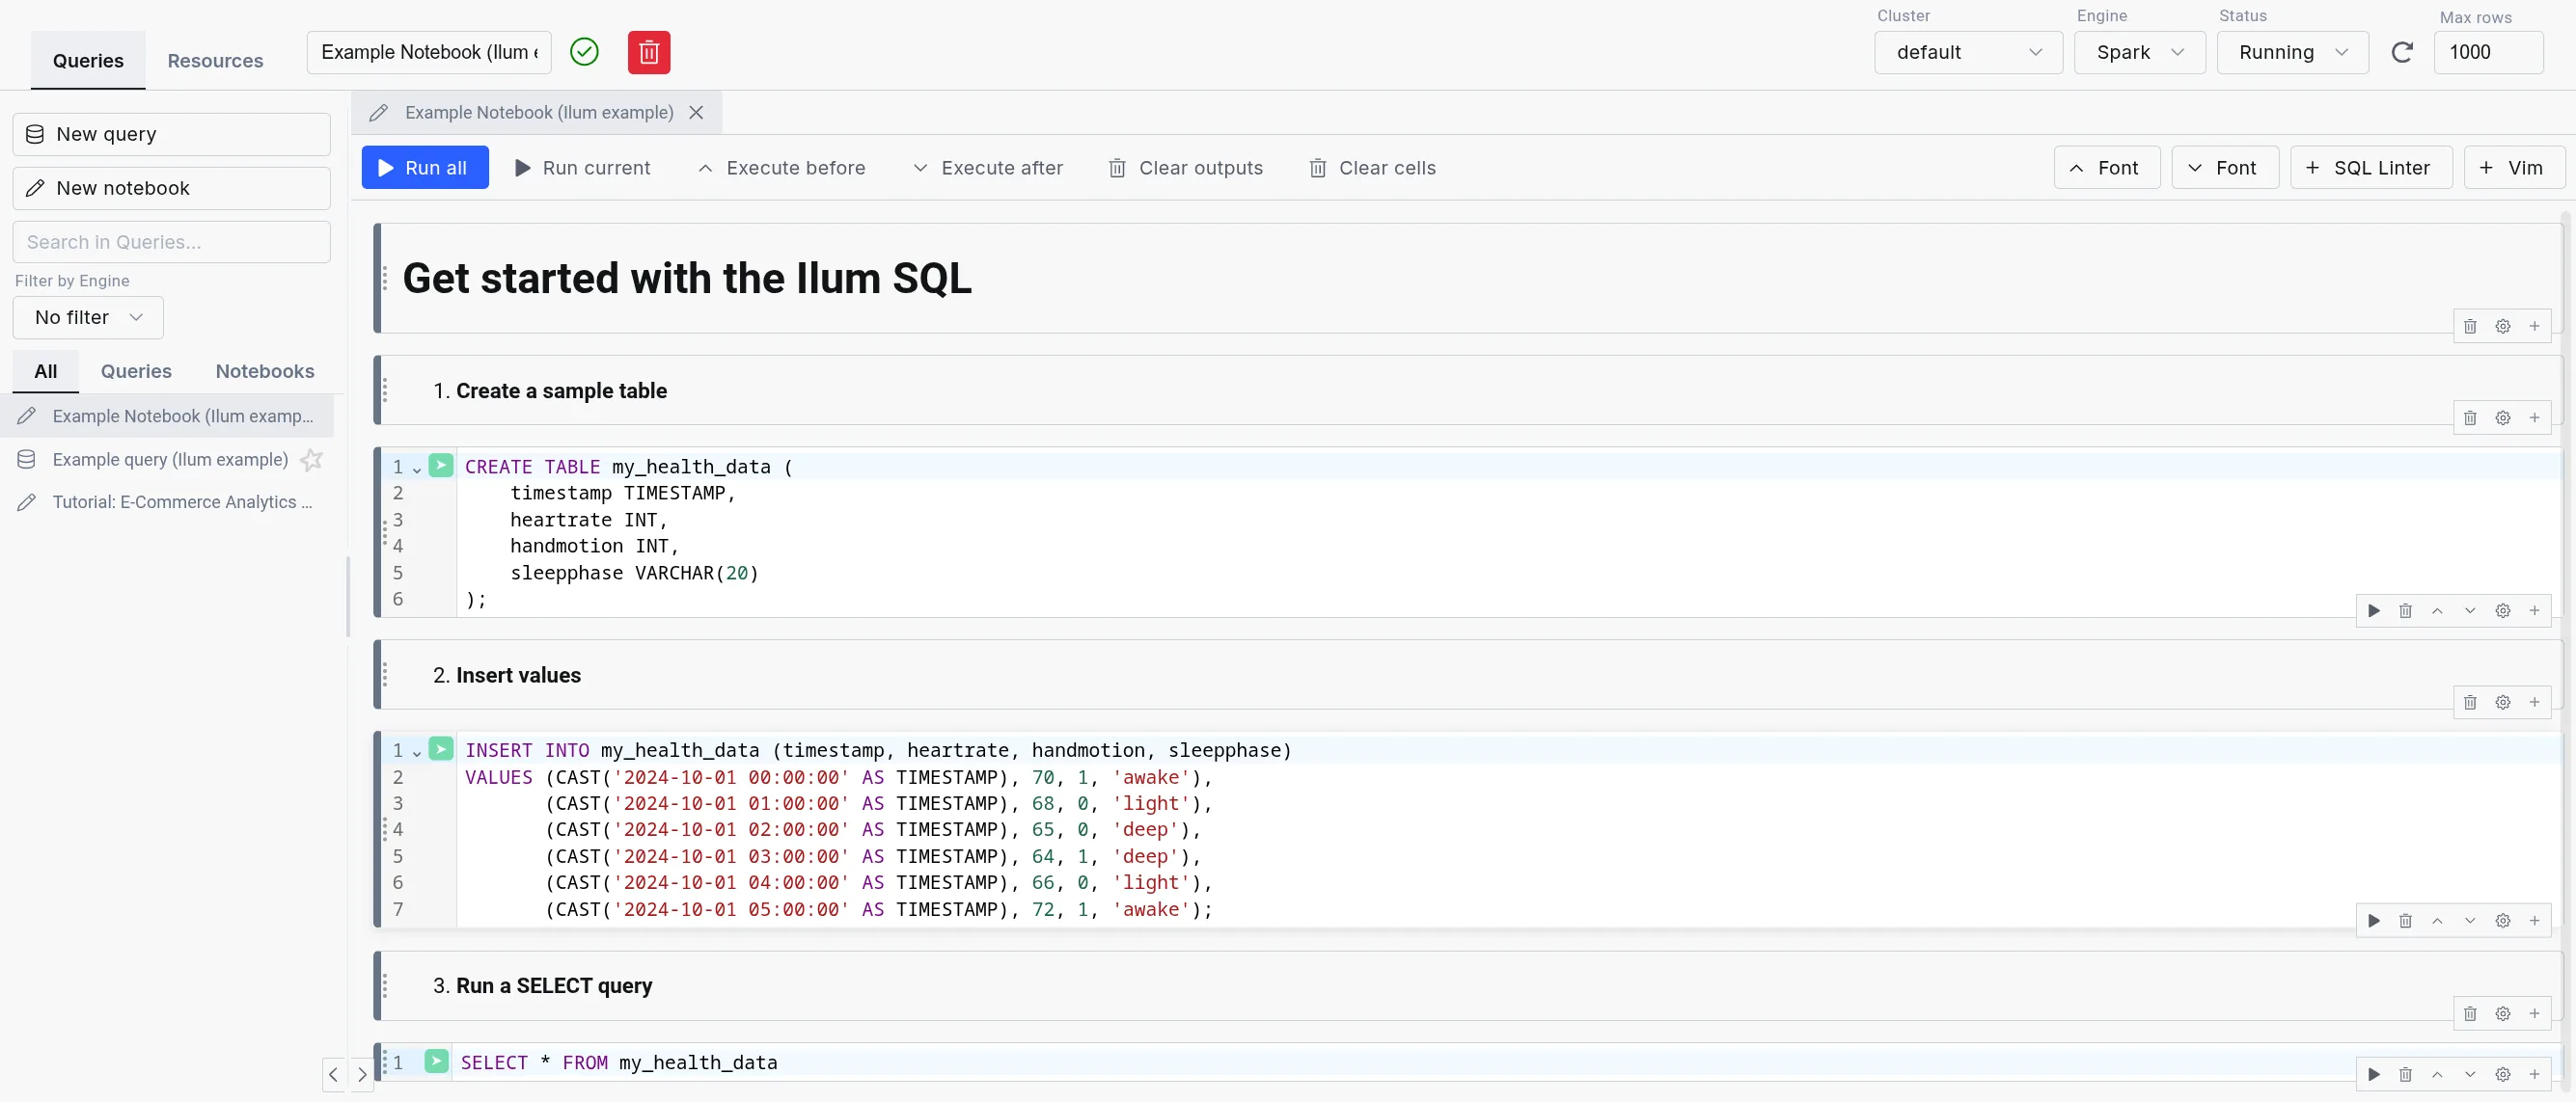
Task: Enable the SQL Linter
Action: click(x=2371, y=167)
